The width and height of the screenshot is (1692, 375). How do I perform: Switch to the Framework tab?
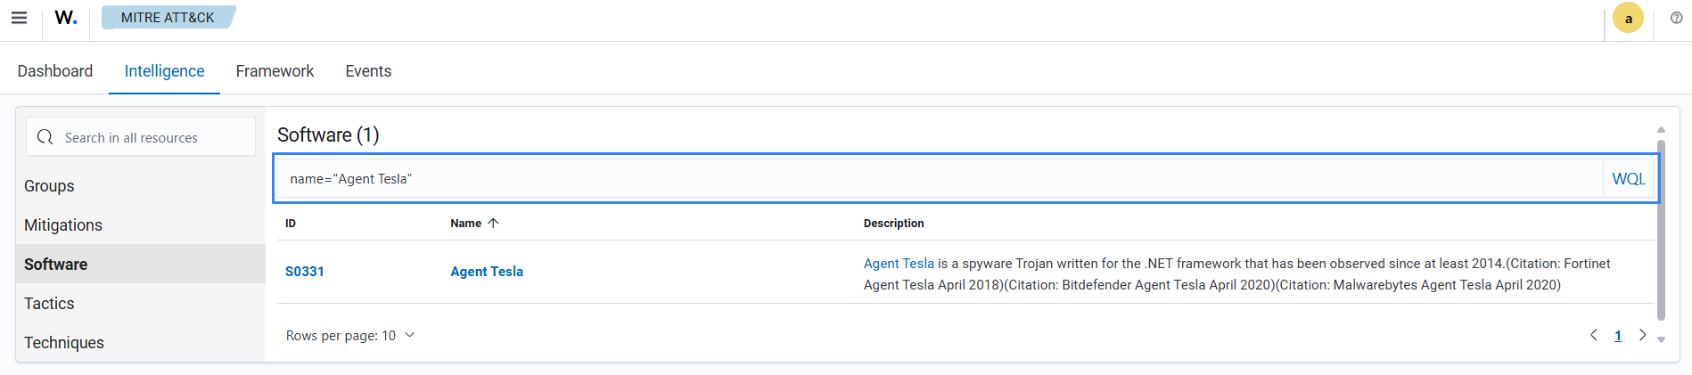pyautogui.click(x=275, y=71)
